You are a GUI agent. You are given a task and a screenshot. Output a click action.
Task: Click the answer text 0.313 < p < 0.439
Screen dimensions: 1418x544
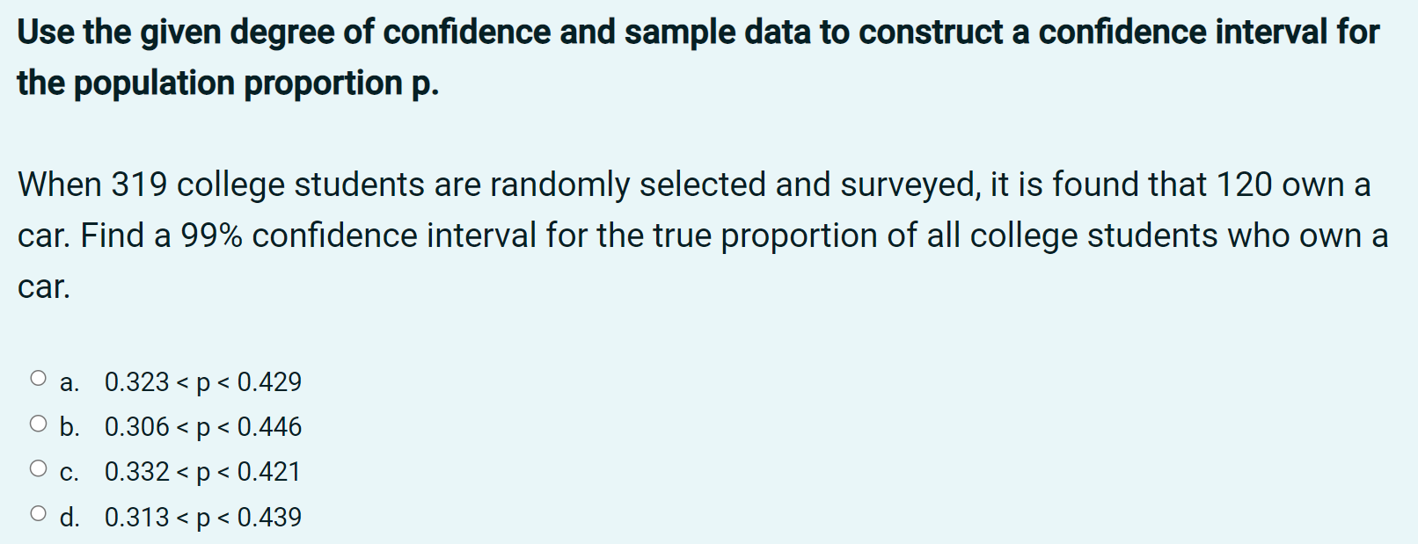click(202, 517)
